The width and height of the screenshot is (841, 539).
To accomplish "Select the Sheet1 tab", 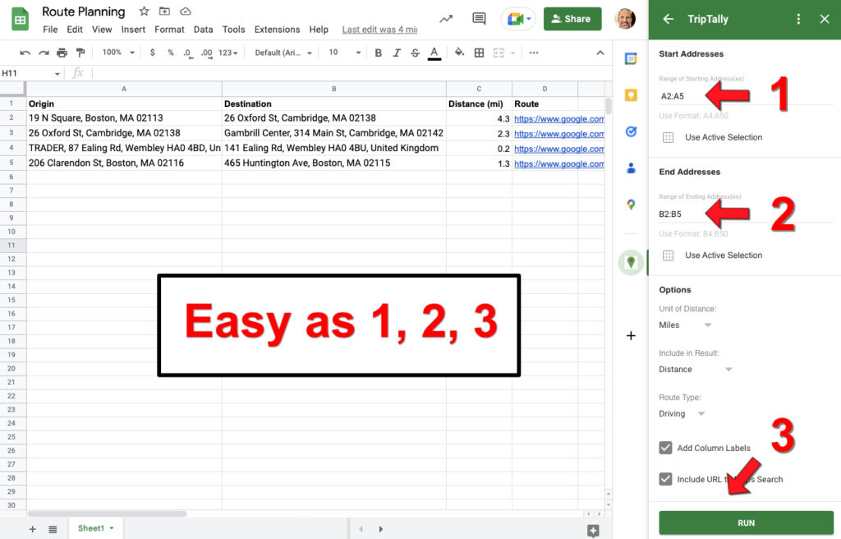I will [x=93, y=528].
